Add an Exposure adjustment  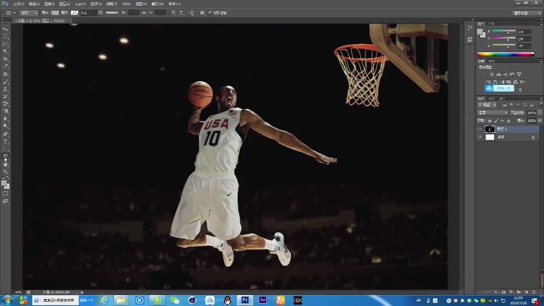pos(512,74)
